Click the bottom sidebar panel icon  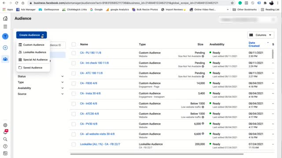[x=5, y=153]
